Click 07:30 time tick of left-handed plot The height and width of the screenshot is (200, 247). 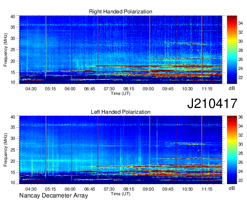pos(109,189)
